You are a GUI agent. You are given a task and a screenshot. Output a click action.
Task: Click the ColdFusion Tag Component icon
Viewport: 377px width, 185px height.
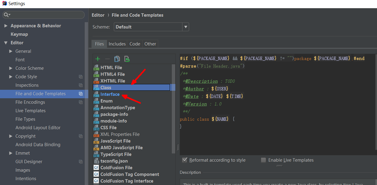coord(96,174)
